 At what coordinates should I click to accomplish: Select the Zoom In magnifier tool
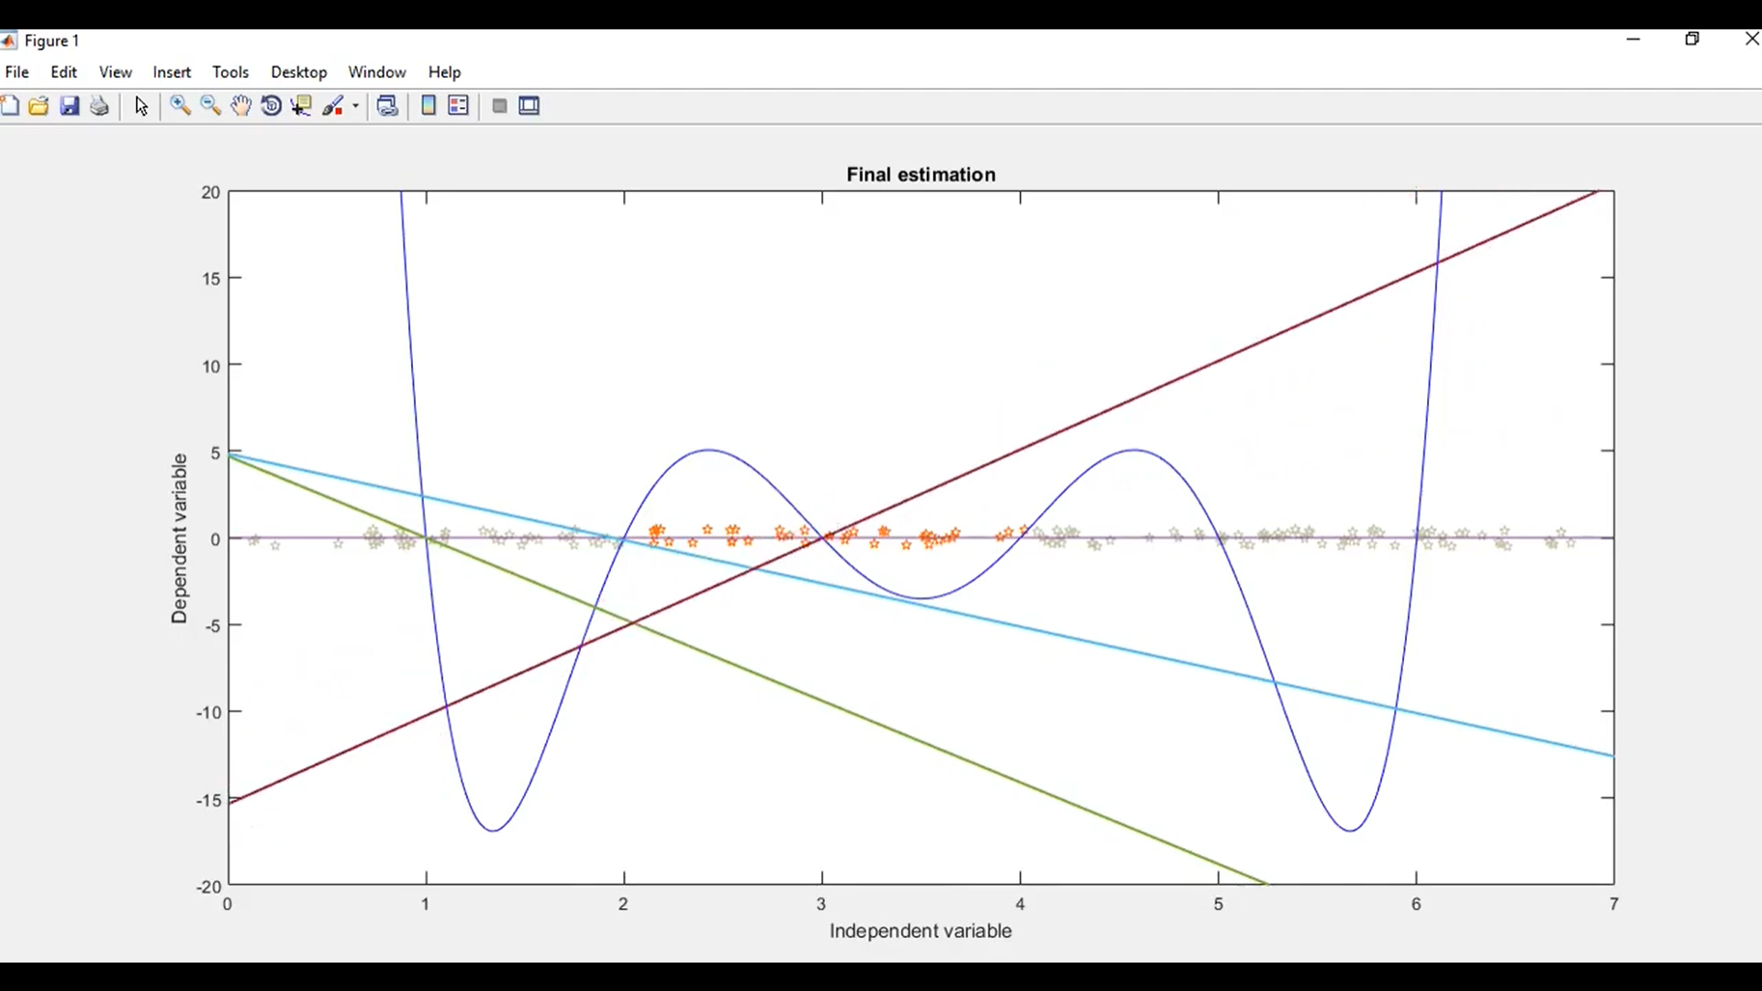tap(180, 106)
